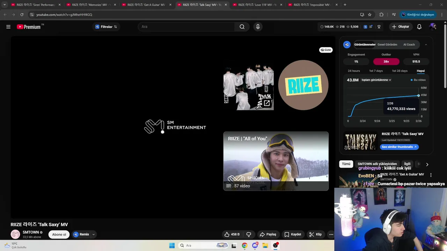Switch to 'Siren' Performance browser tab
This screenshot has height=251, width=447.
pos(36,5)
